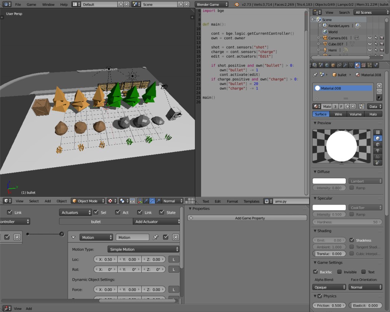This screenshot has height=312, width=390.
Task: Click the Physics properties icon
Action: point(376,66)
